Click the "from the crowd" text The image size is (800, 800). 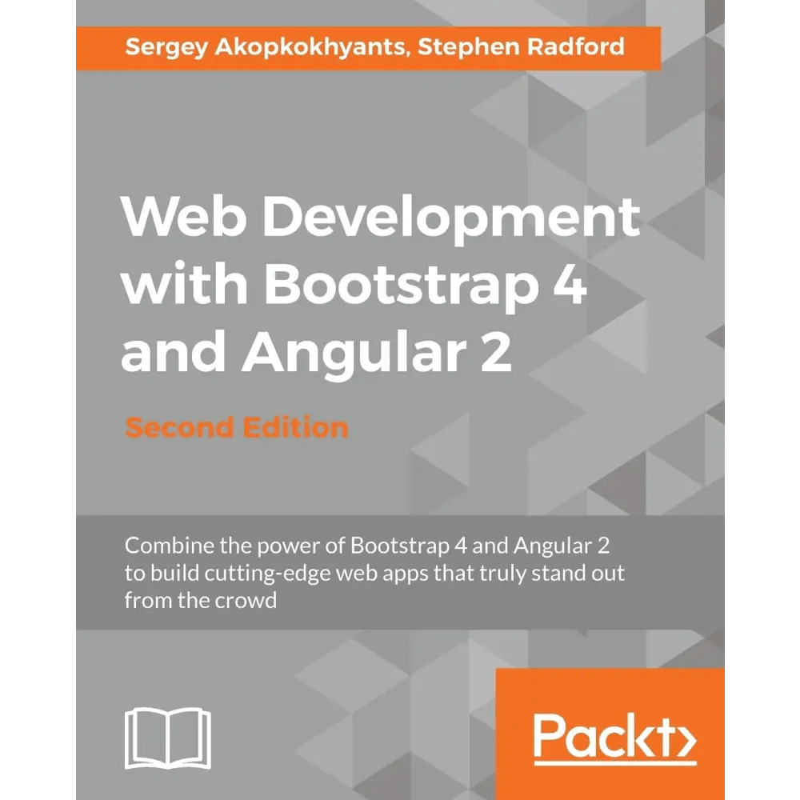[201, 600]
